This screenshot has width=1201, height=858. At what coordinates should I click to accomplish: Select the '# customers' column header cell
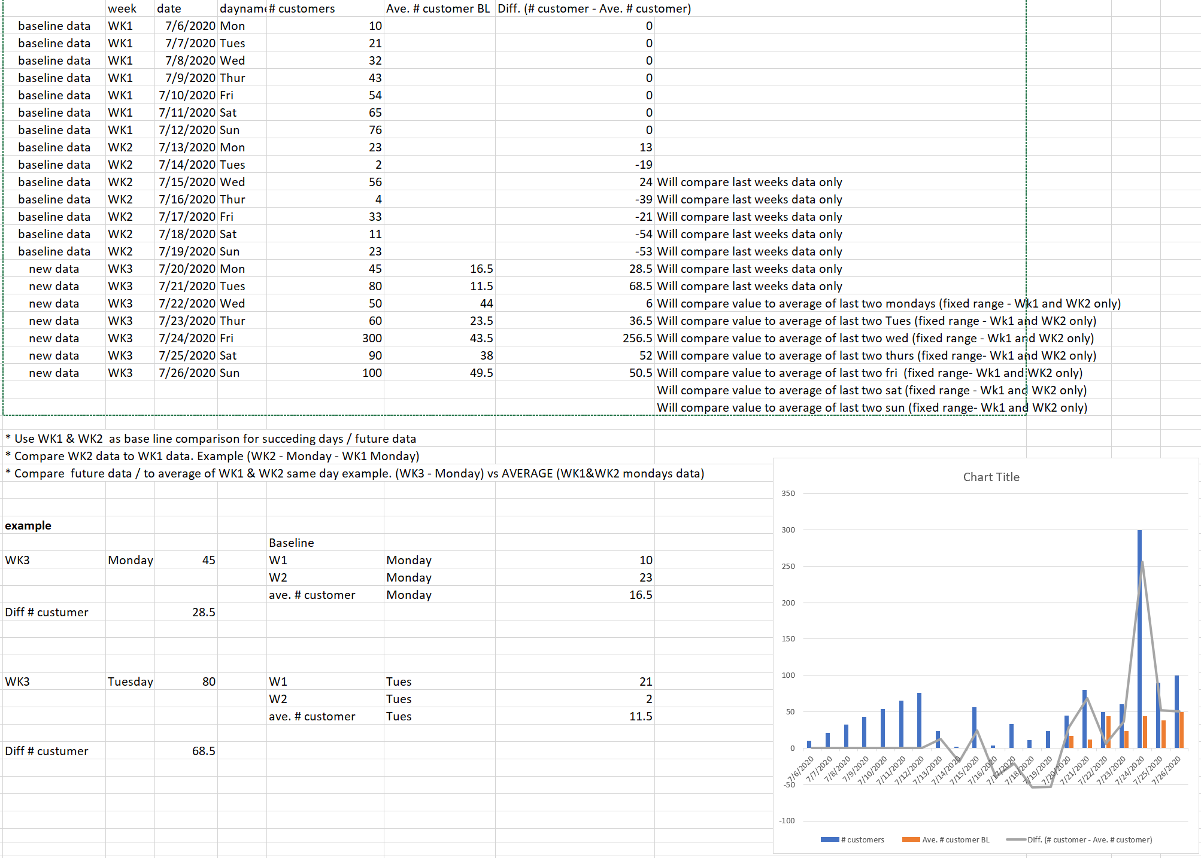coord(325,8)
